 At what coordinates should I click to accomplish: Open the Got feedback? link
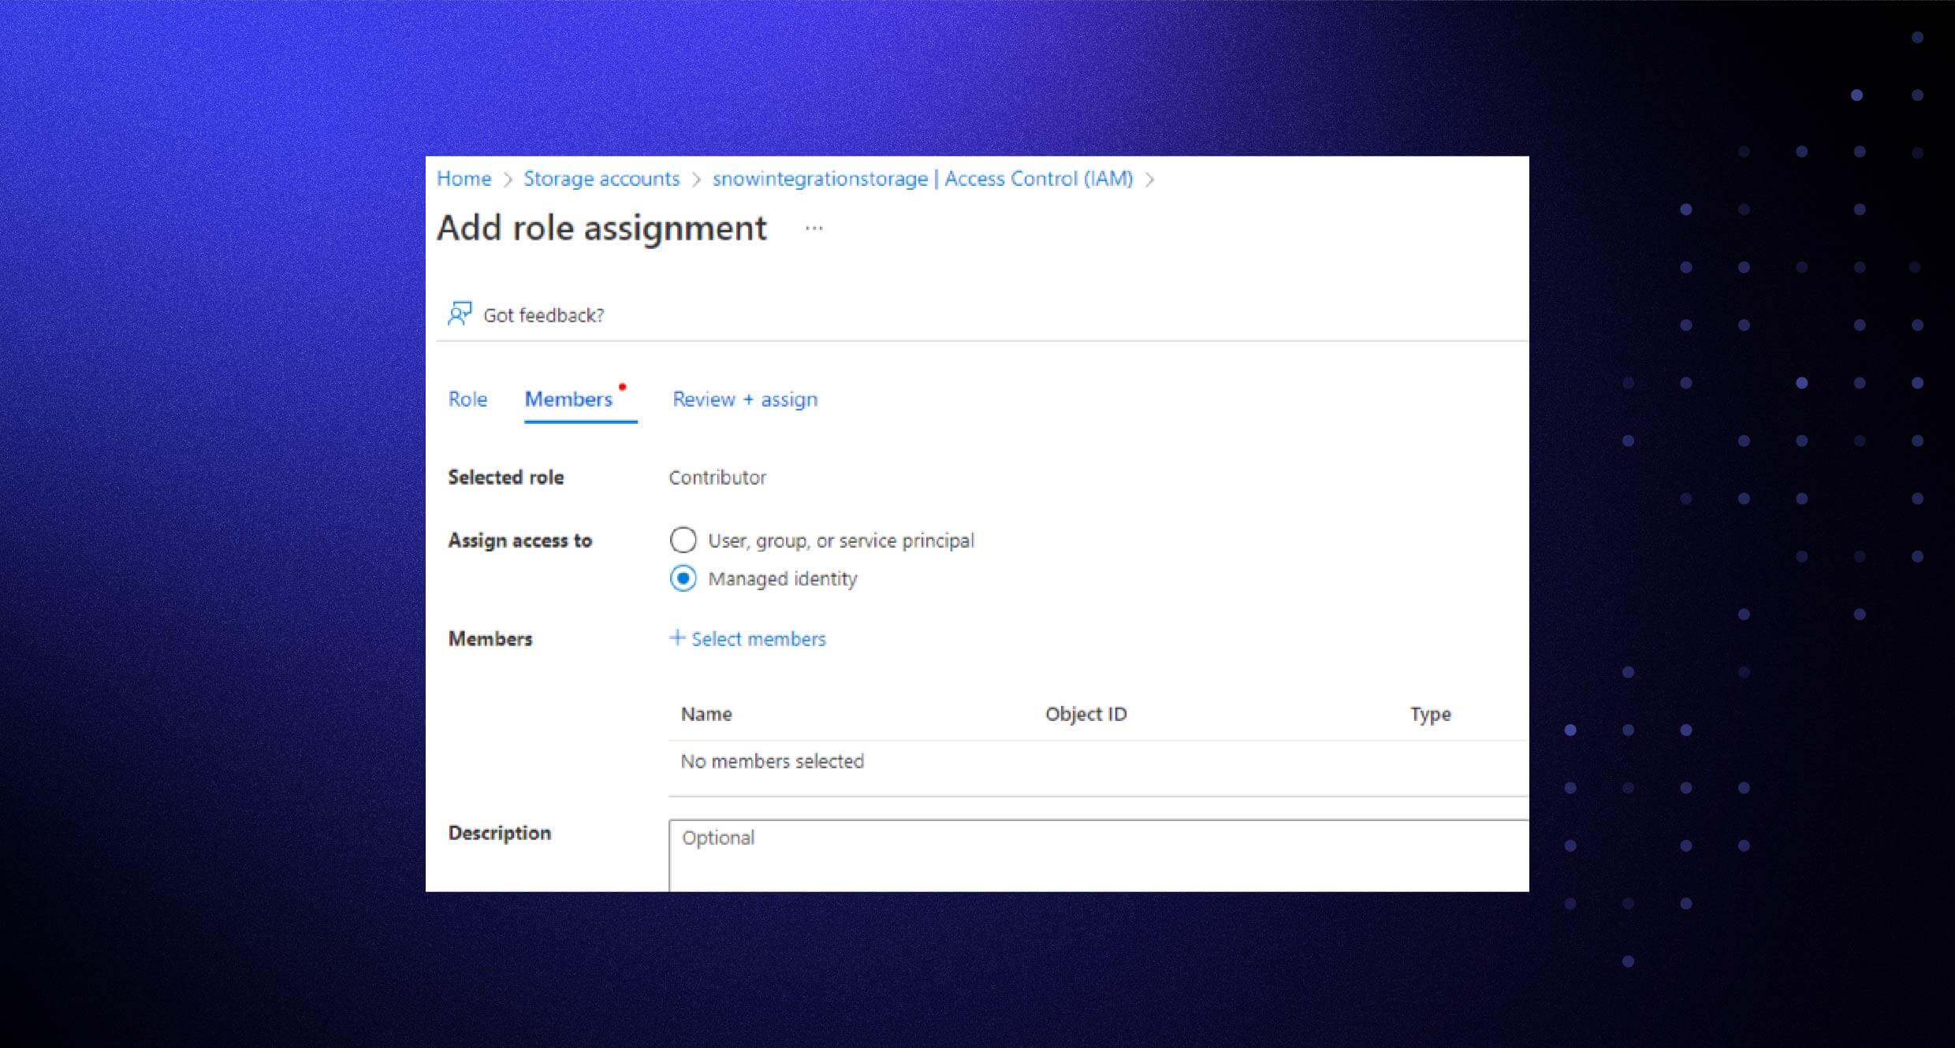pyautogui.click(x=544, y=315)
